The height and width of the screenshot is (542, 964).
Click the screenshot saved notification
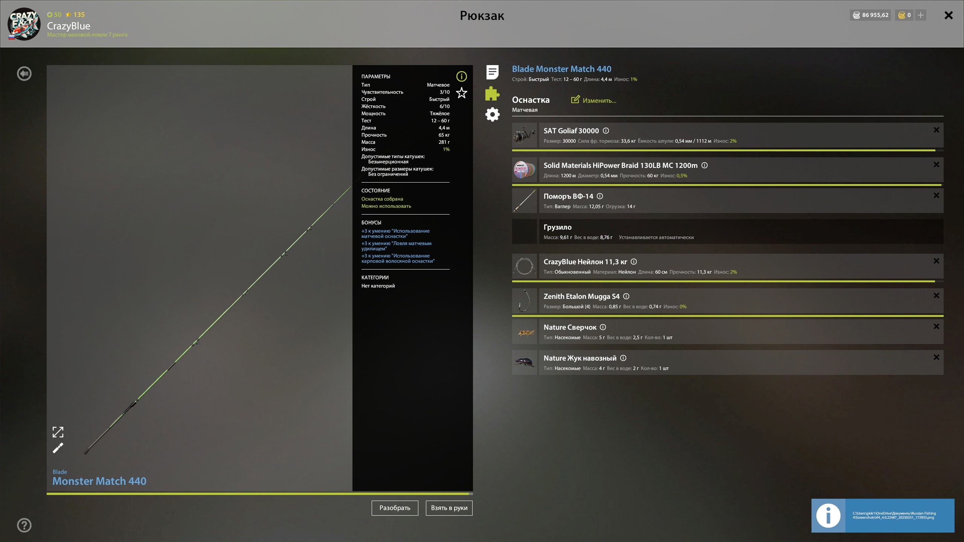(883, 515)
